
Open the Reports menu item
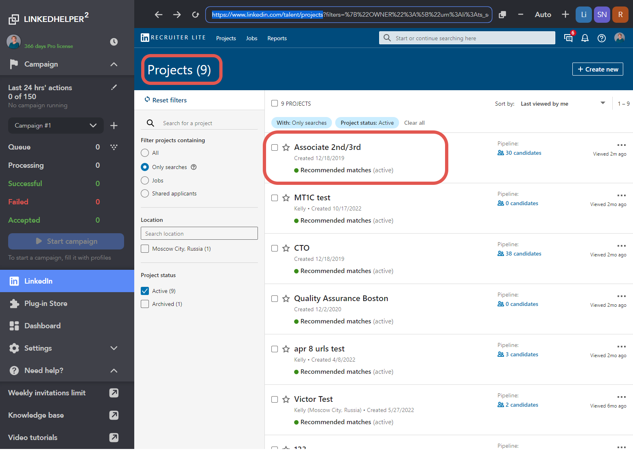pyautogui.click(x=277, y=38)
